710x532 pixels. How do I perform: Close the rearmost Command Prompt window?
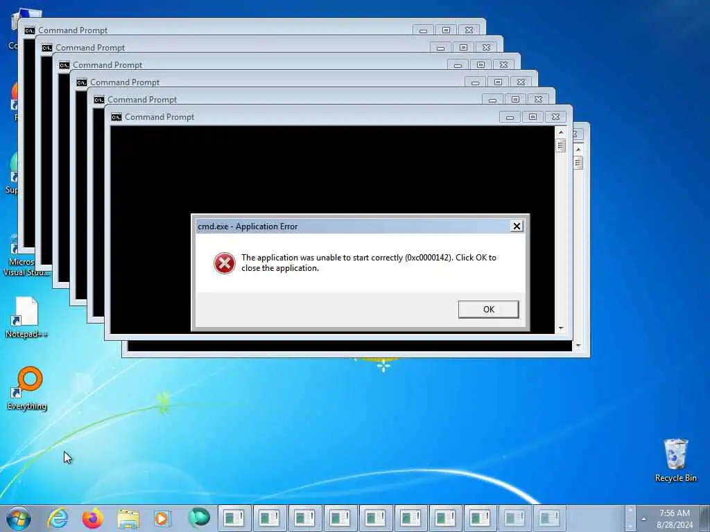(x=469, y=30)
